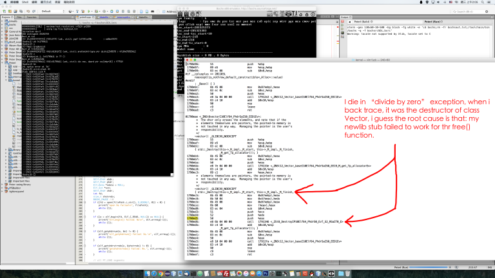The image size is (495, 278).
Task: Open Photoshop from the dock
Action: [266, 273]
